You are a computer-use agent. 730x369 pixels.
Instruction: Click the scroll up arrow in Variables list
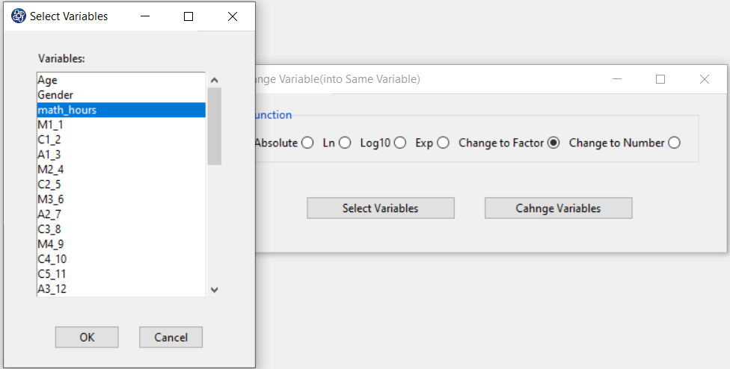tap(214, 80)
